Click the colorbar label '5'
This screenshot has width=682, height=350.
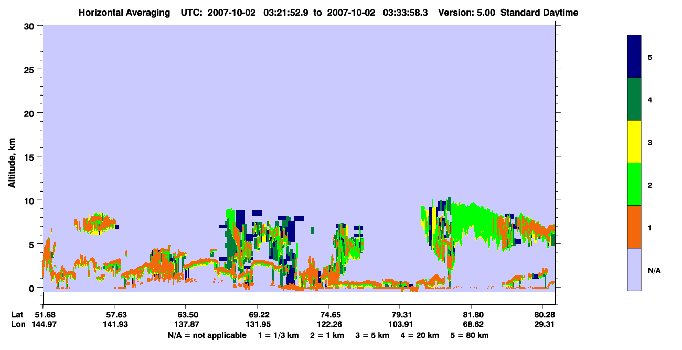coord(650,57)
